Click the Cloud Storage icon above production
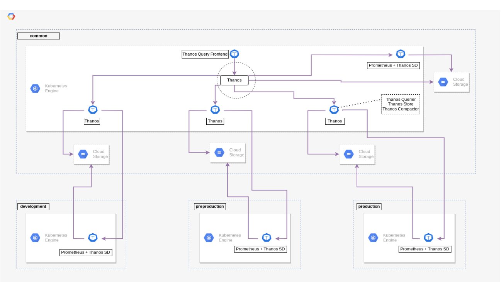The height and width of the screenshot is (282, 501). click(x=348, y=154)
